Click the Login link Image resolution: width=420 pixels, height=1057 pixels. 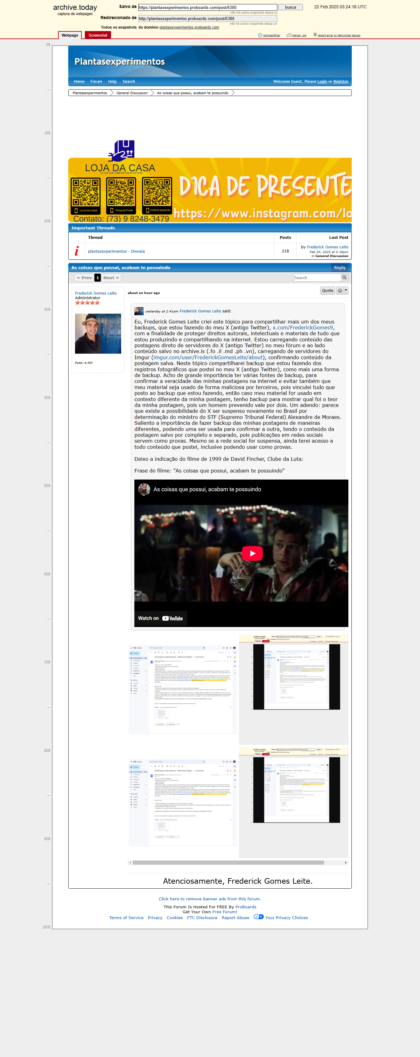tap(322, 82)
